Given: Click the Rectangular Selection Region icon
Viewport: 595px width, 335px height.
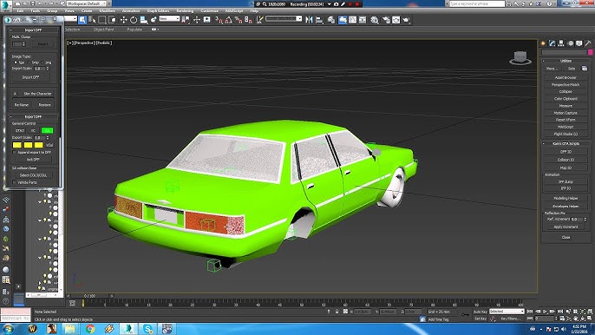Looking at the screenshot, I should 102,20.
